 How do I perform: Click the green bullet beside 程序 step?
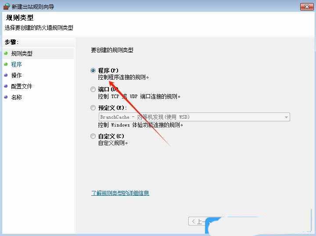point(6,64)
